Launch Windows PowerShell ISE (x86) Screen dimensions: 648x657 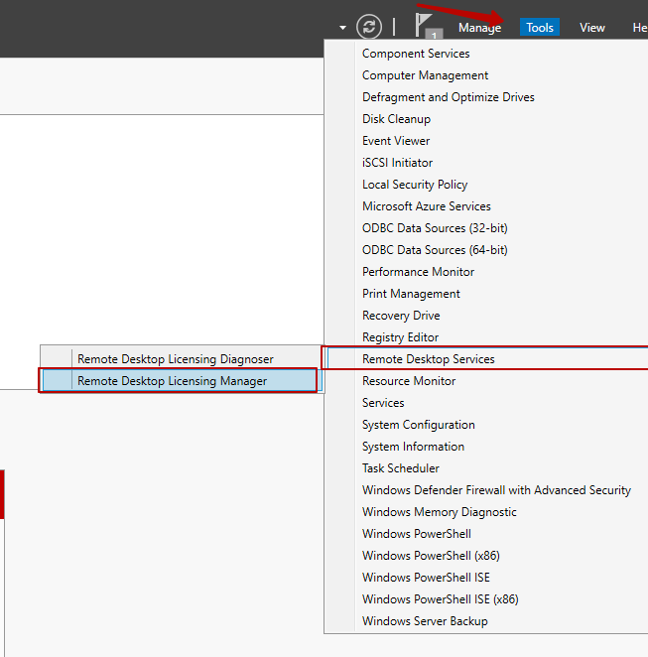[440, 599]
